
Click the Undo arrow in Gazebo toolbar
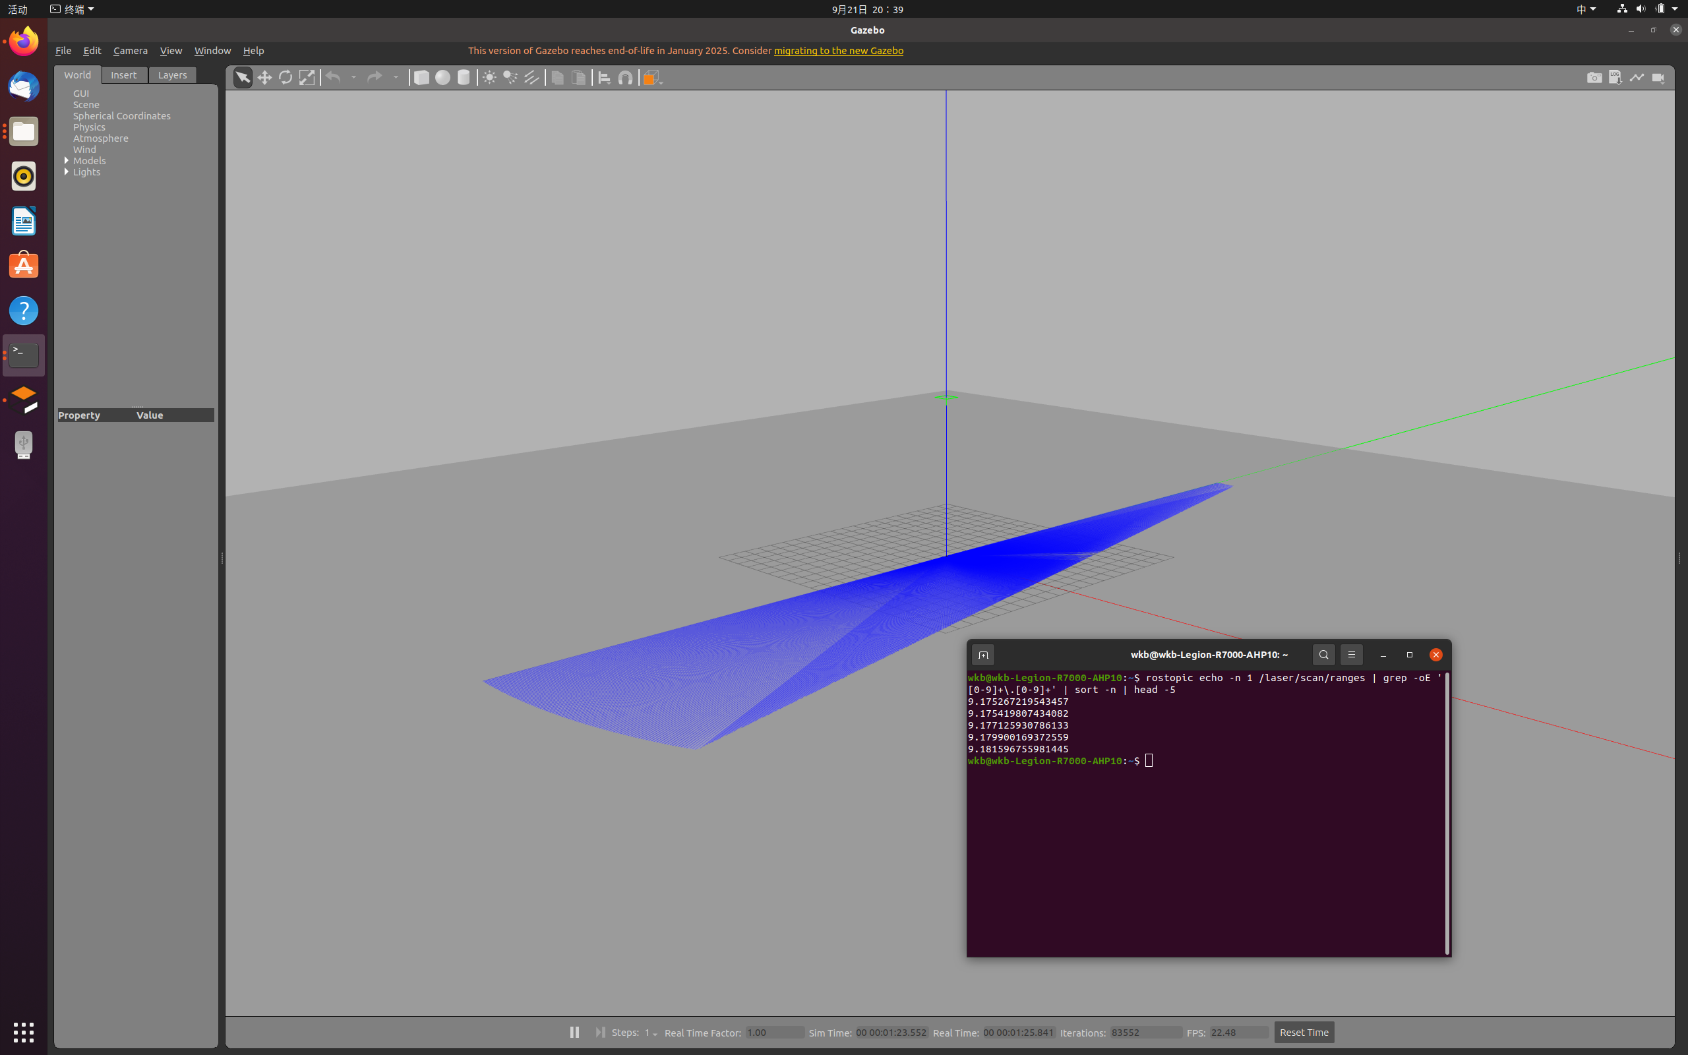pos(333,77)
